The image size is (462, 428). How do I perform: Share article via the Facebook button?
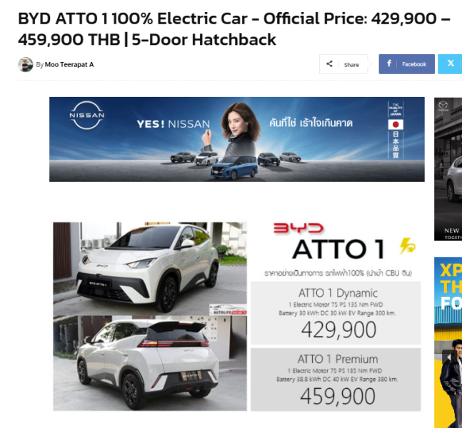pos(406,64)
